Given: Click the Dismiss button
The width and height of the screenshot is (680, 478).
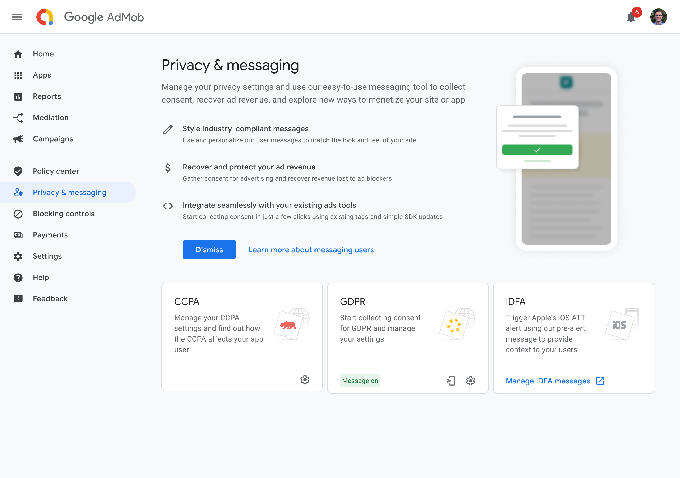Looking at the screenshot, I should pos(209,249).
